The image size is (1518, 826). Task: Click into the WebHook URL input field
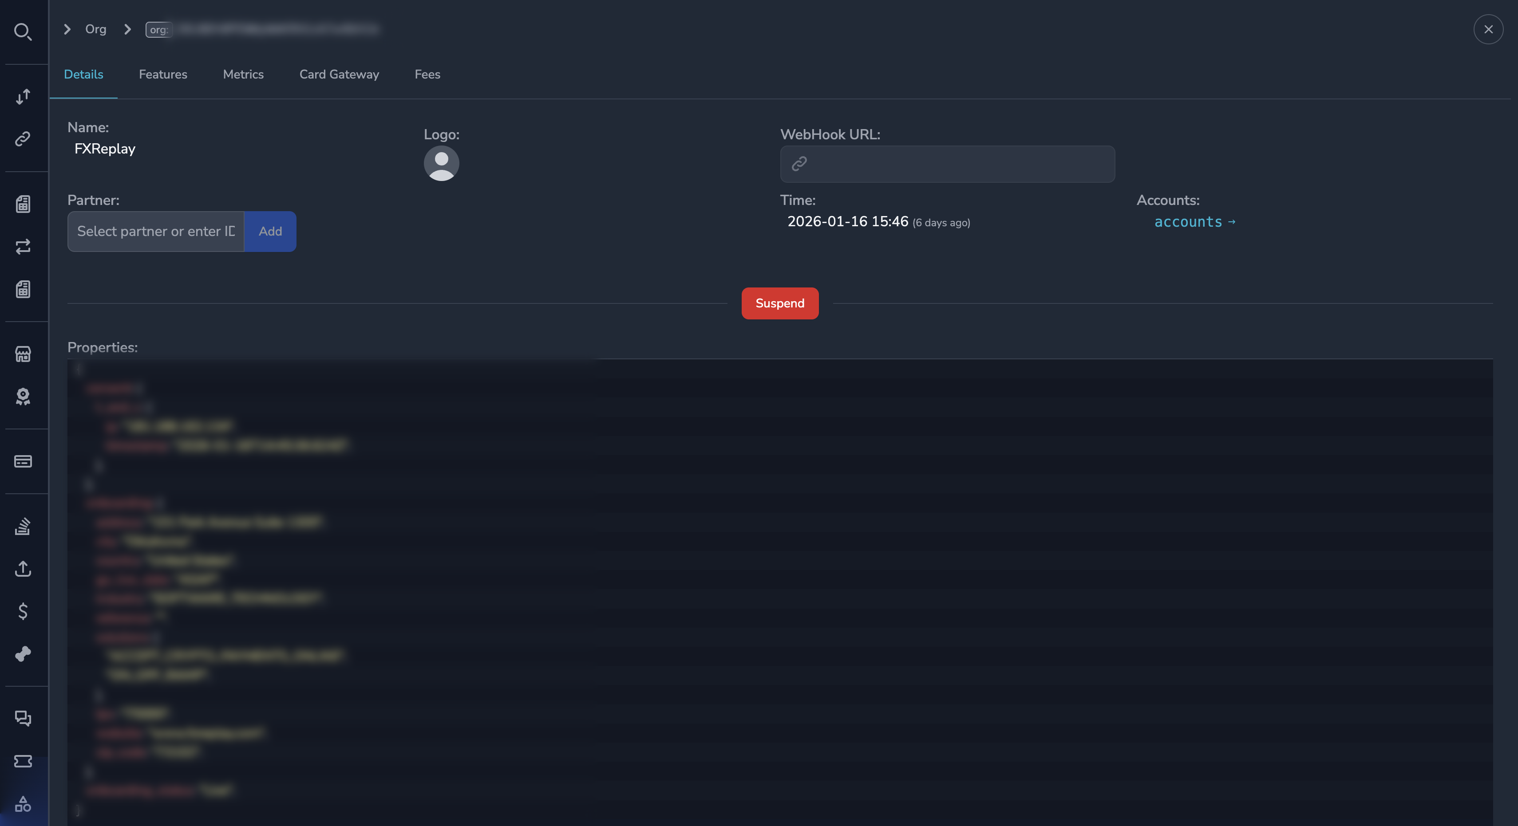[x=947, y=164]
